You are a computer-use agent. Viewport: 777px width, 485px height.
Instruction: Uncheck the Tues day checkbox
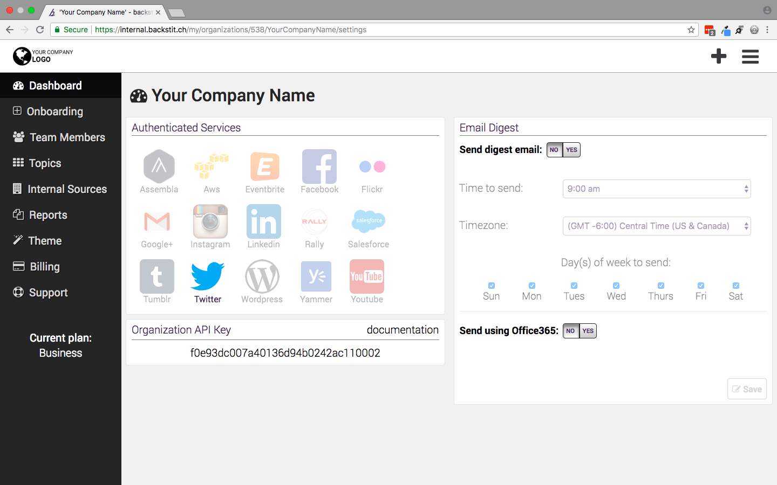(x=574, y=286)
